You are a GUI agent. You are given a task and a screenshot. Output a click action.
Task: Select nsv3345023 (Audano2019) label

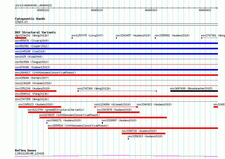coord(36,104)
